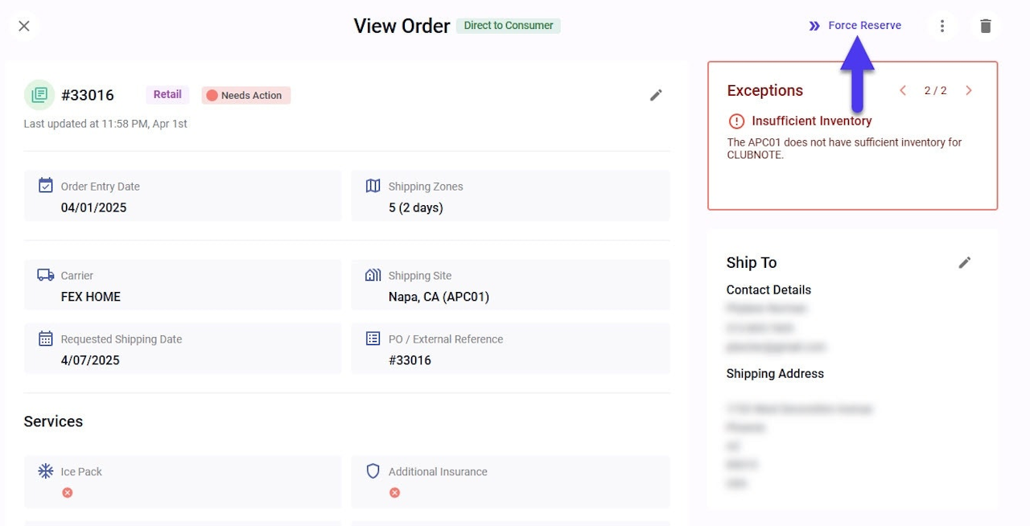Click the Needs Action status badge
Screen dimensions: 1030x526
point(245,95)
